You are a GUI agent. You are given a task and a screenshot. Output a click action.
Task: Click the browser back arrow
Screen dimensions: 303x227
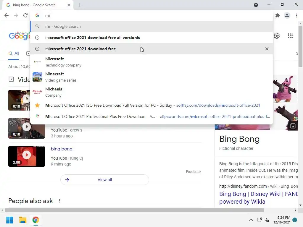[7, 15]
